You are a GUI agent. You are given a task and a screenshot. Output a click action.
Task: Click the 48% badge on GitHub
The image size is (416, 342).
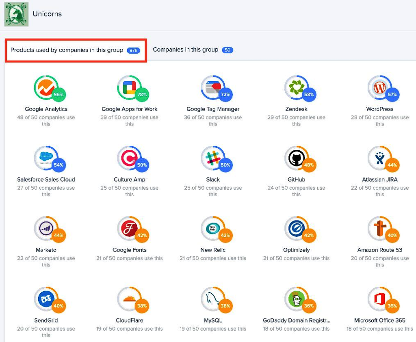309,165
